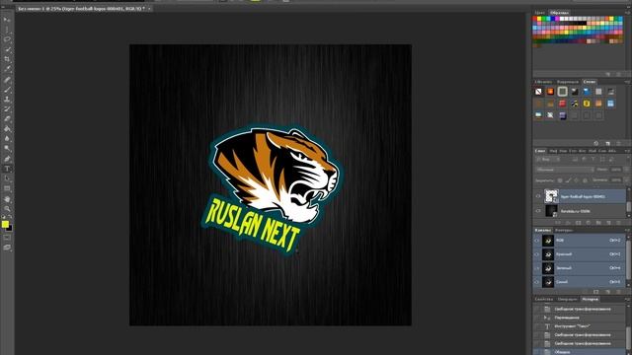Click the Красный channel thumbnail
This screenshot has height=355, width=632.
click(x=548, y=254)
